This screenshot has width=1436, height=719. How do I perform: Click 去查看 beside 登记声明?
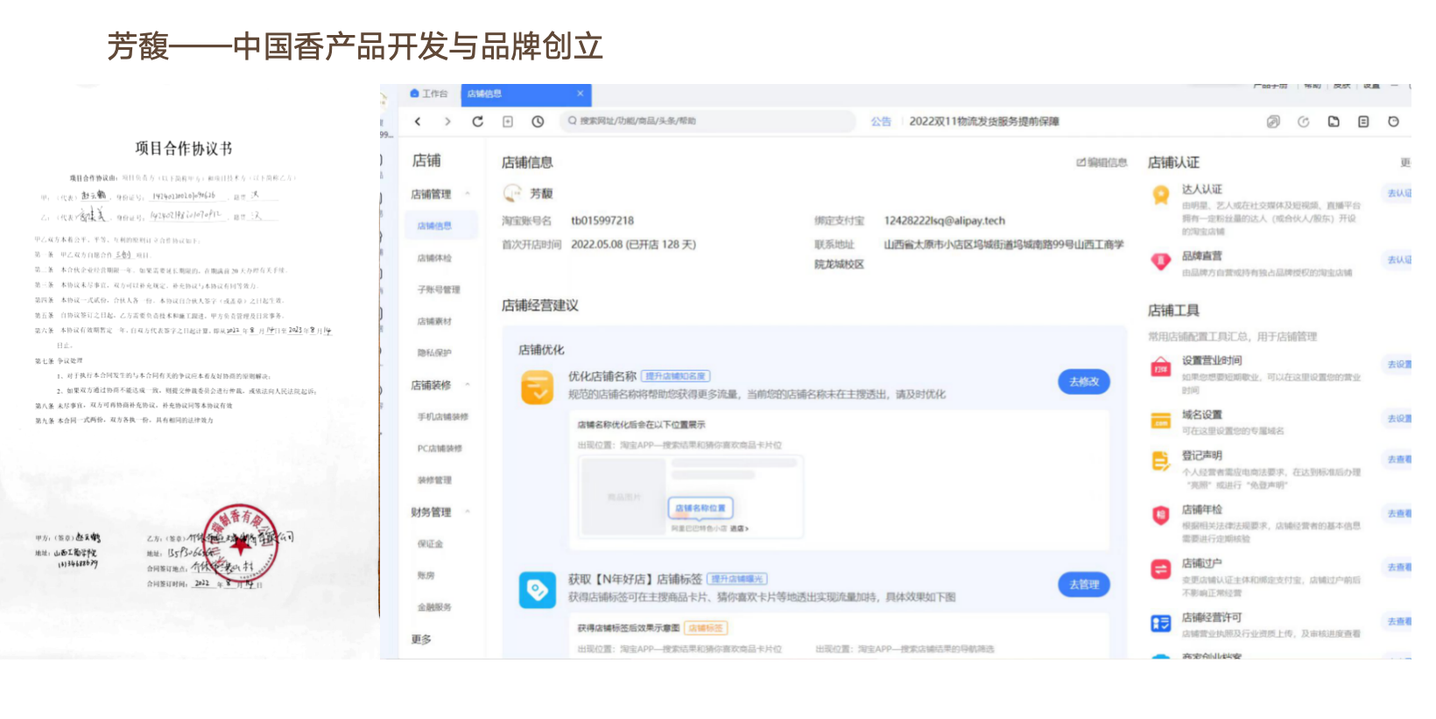pos(1399,459)
